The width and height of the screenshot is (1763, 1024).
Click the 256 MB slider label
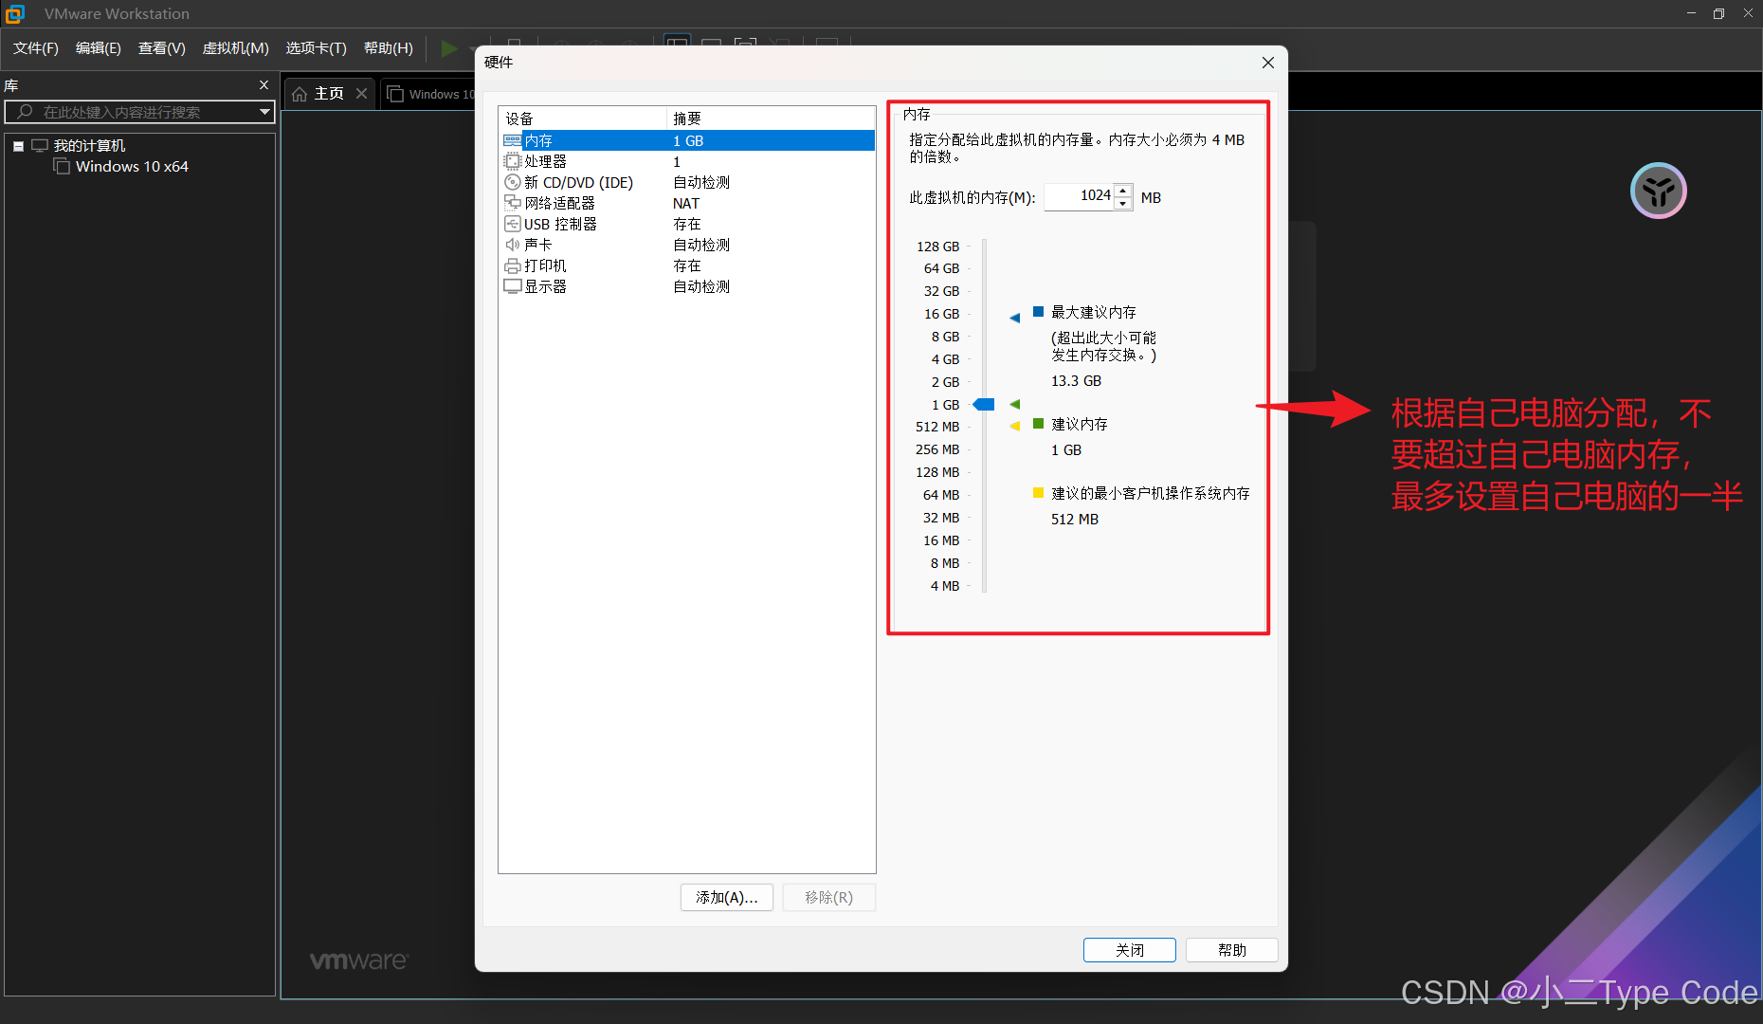click(937, 449)
